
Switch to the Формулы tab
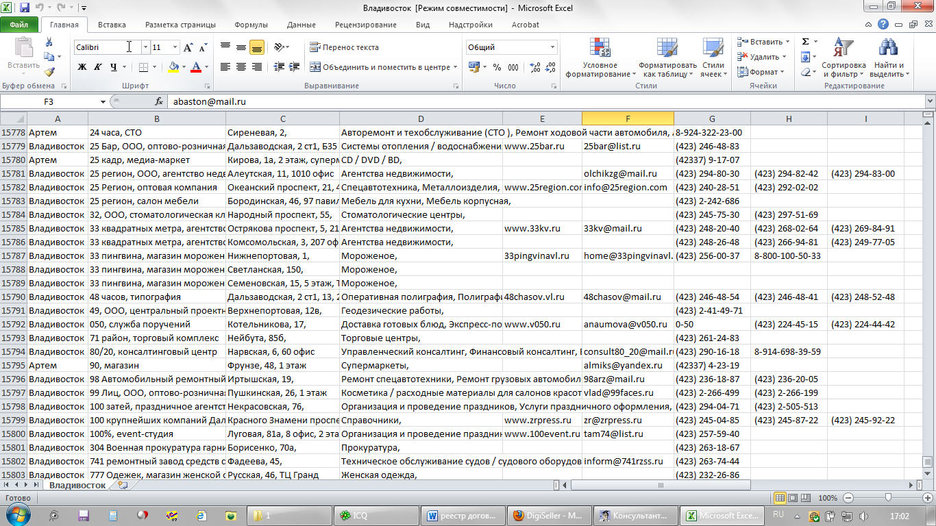point(251,25)
